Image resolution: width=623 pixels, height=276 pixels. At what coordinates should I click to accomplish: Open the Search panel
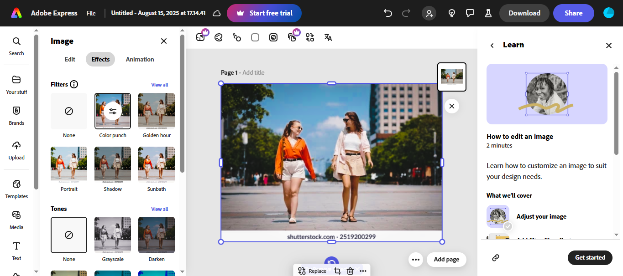(x=16, y=46)
